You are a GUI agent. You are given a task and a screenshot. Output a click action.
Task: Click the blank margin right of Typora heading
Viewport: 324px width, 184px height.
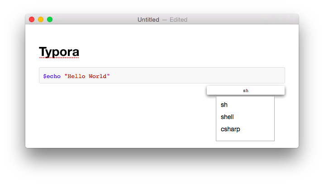click(x=181, y=52)
